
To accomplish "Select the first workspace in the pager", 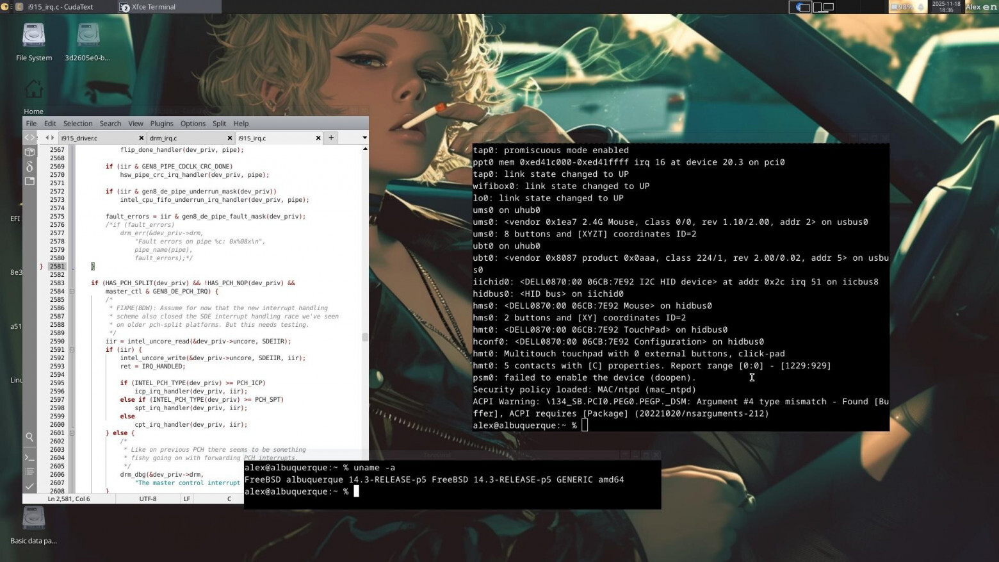I will pos(800,7).
